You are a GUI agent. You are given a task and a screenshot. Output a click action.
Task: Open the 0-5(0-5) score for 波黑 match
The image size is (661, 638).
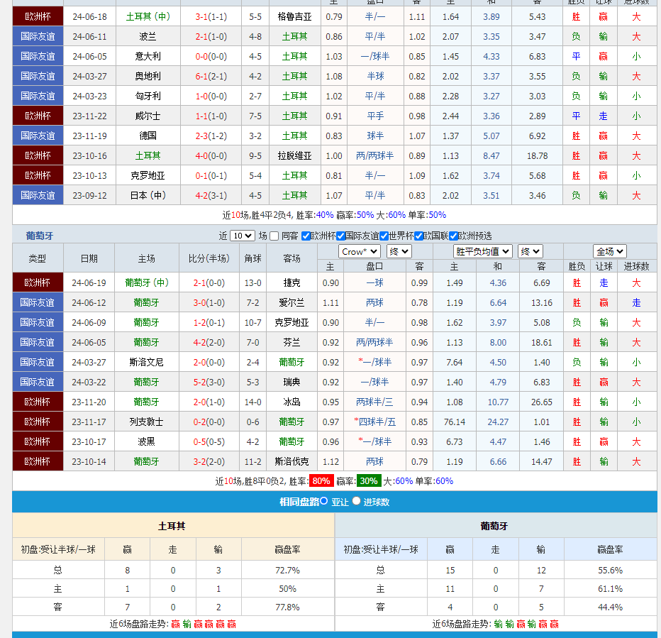click(x=211, y=441)
